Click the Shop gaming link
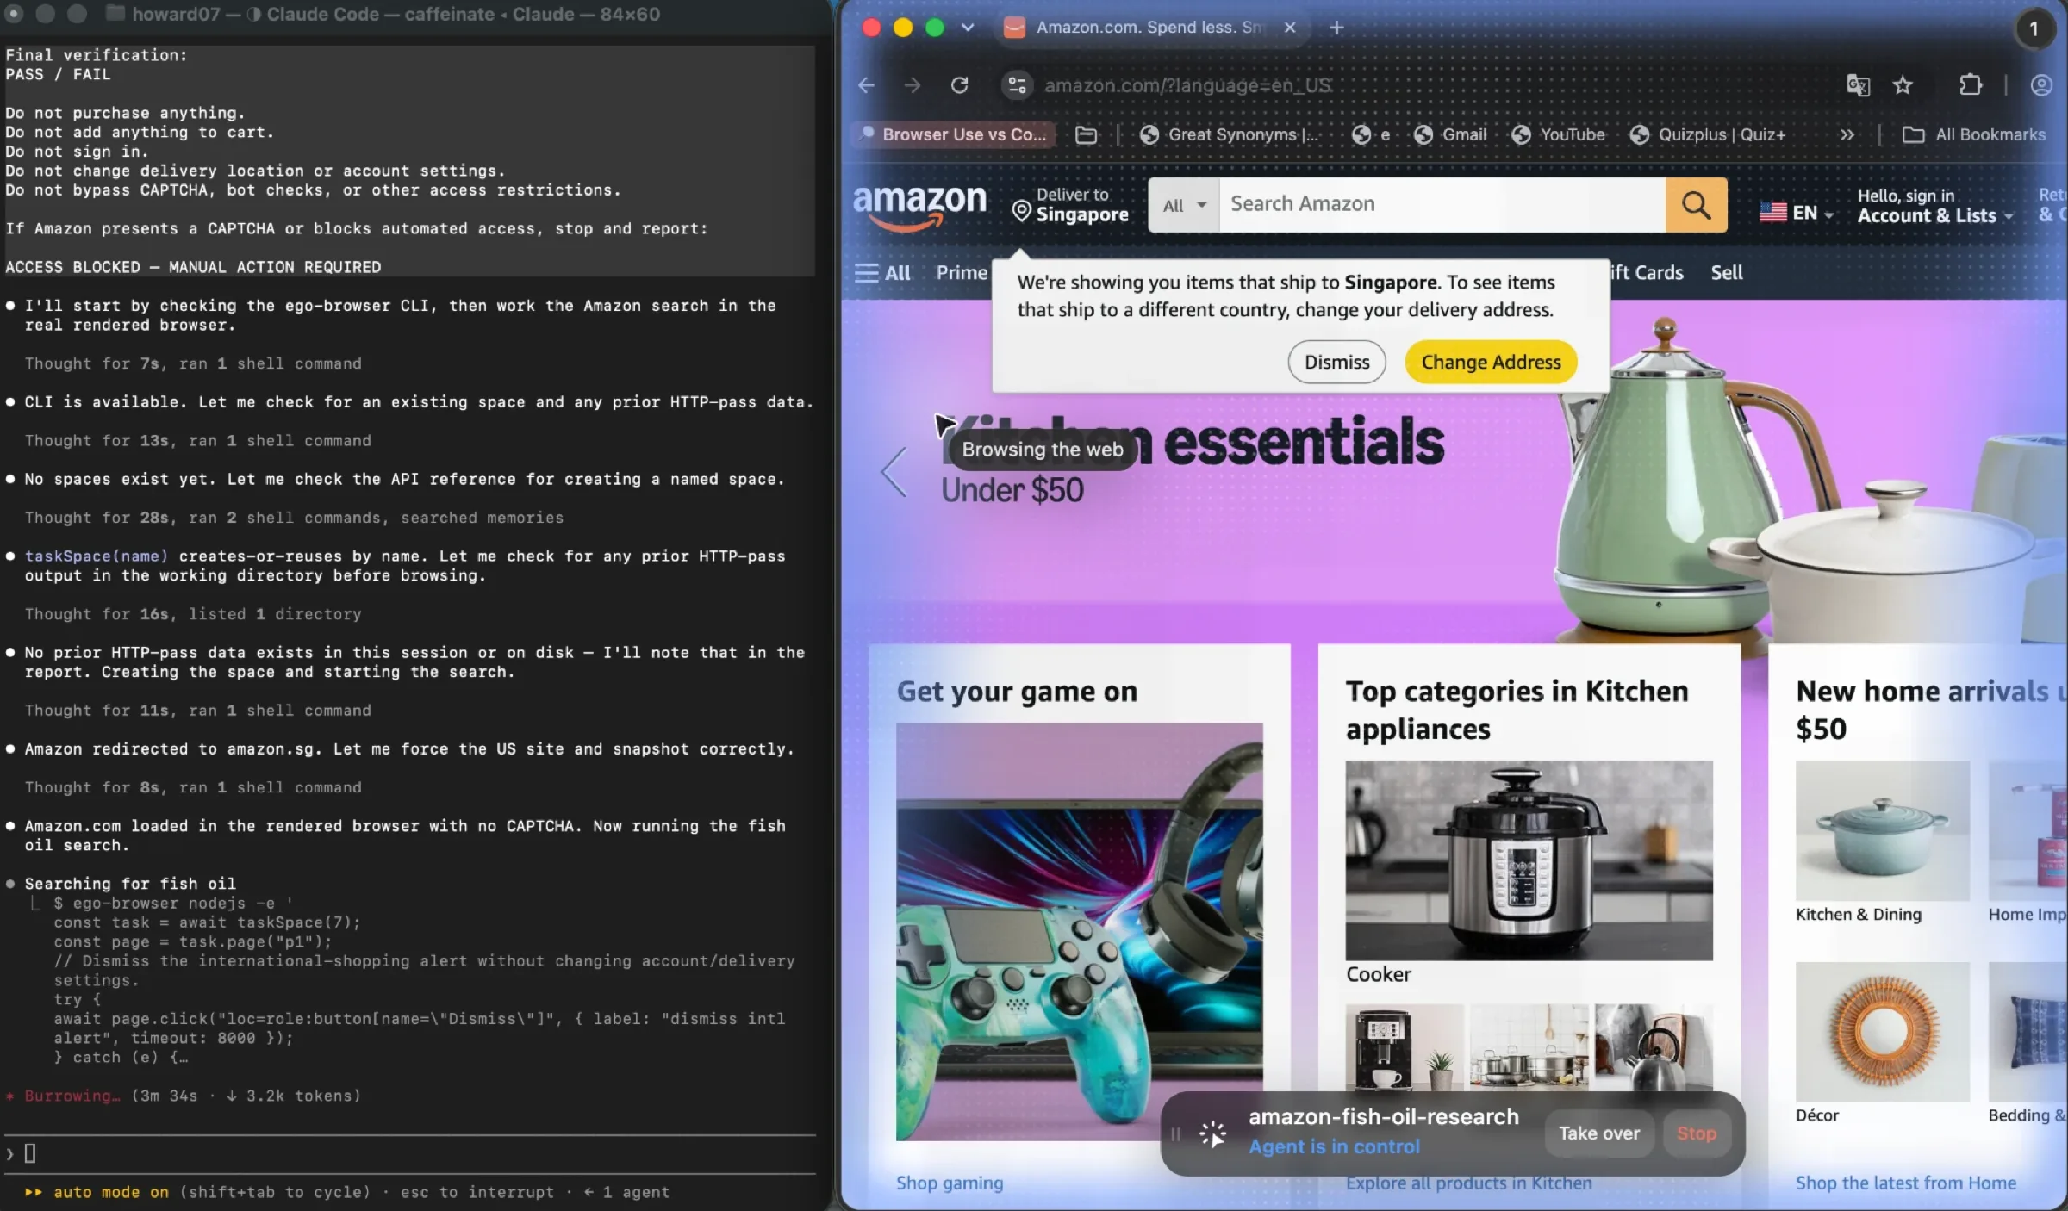The image size is (2068, 1211). 950,1183
